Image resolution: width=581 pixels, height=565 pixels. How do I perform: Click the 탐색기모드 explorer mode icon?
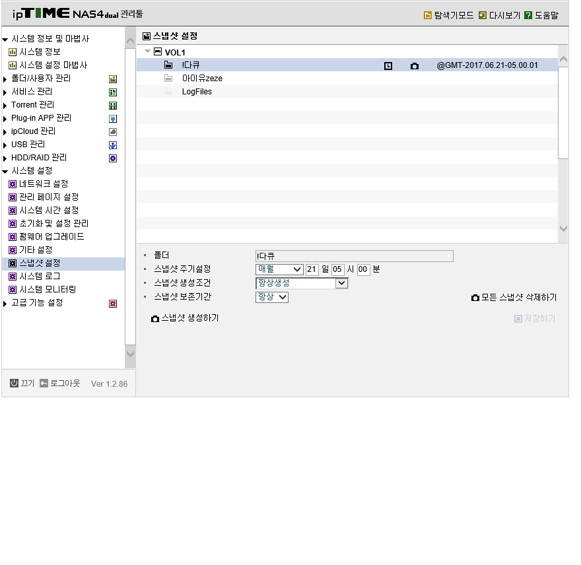tap(428, 15)
